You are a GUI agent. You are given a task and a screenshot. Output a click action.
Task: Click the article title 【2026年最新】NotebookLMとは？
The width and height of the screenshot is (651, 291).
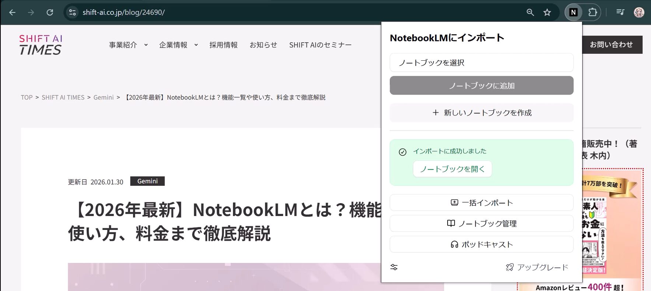[225, 221]
